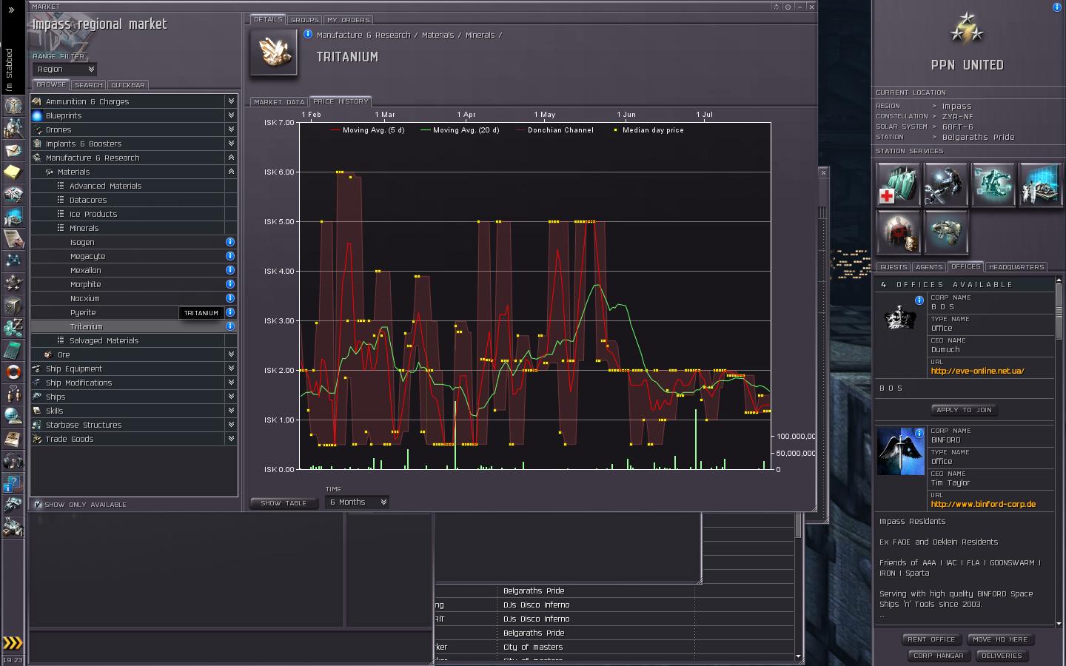Open the Repairshop station service icon
Viewport: 1066px width, 666px height.
pos(946,184)
